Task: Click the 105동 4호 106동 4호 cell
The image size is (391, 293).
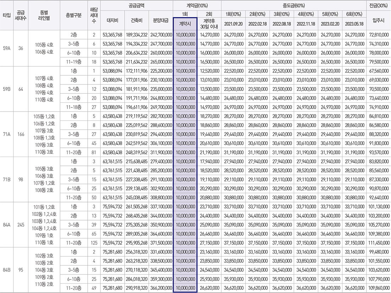Action: [44, 48]
